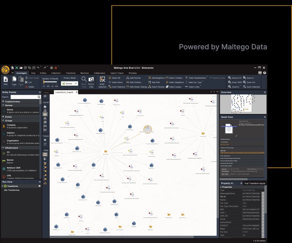
Task: Expand the Cryptocurrency palette category
Action: coord(3,101)
